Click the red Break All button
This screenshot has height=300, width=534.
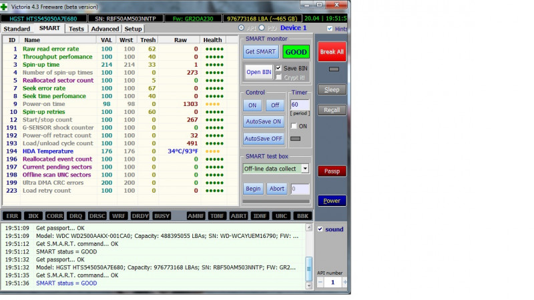[331, 52]
